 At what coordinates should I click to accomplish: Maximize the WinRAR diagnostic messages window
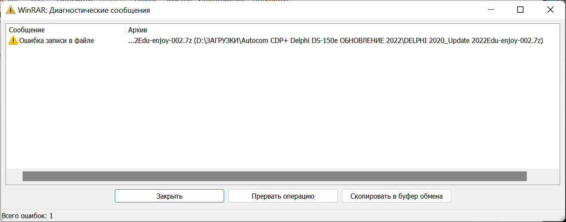[520, 10]
